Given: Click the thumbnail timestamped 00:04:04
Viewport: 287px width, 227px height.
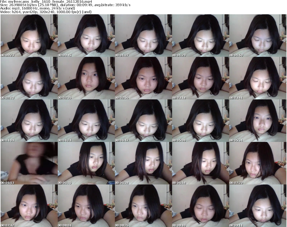Looking at the screenshot, I should pyautogui.click(x=29, y=121).
